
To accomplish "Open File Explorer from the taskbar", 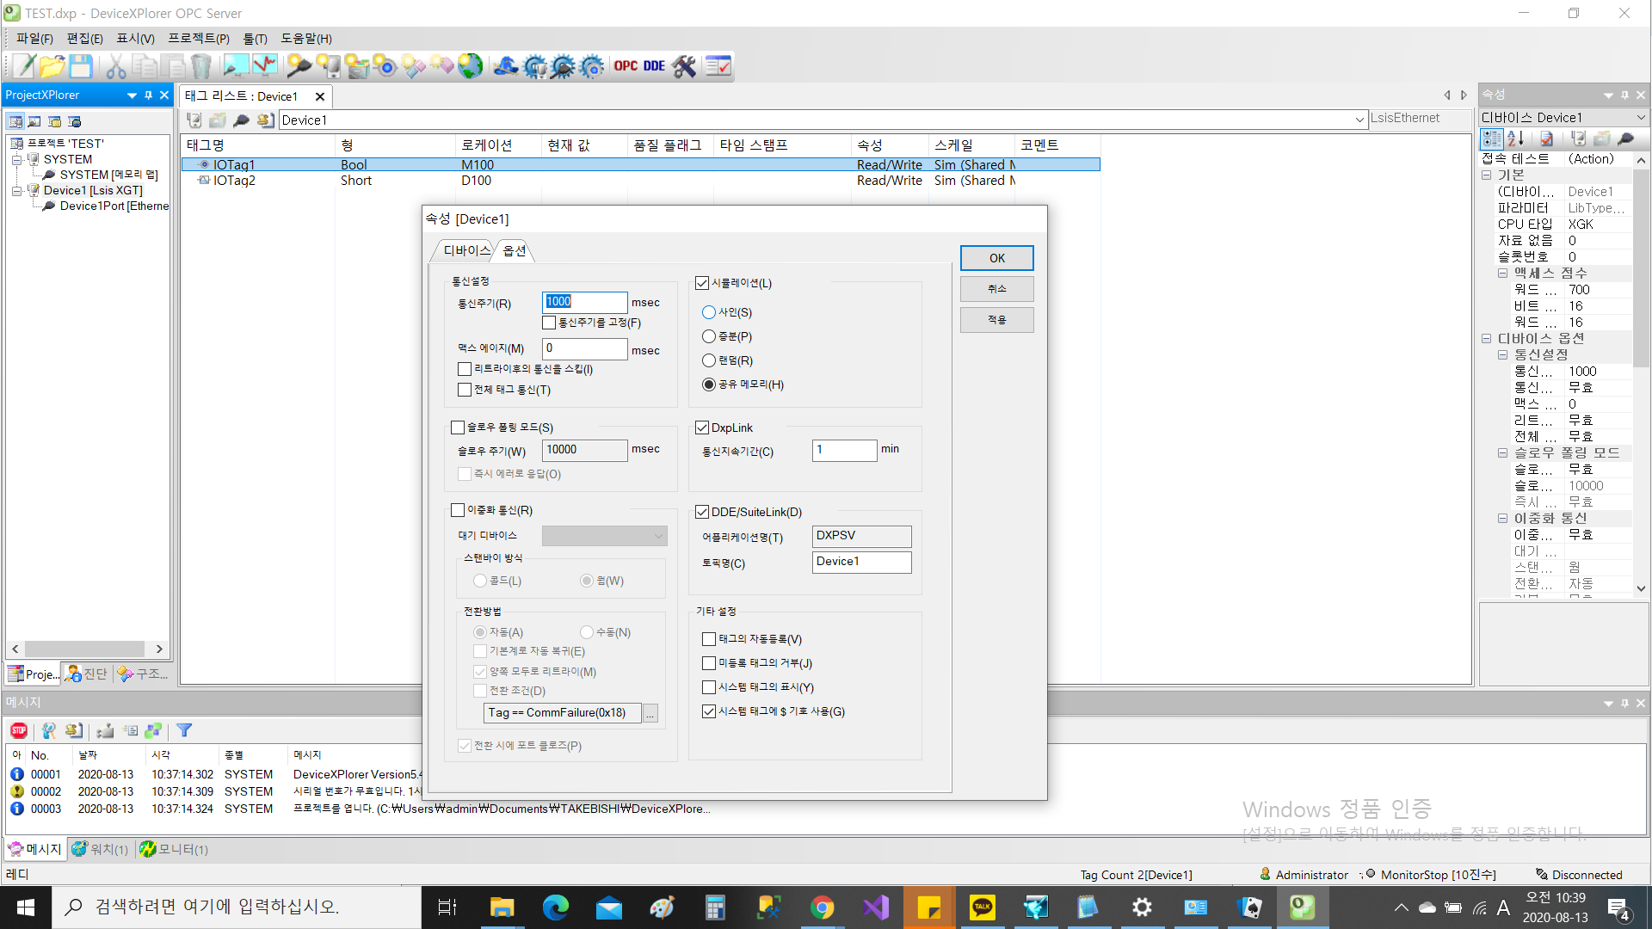I will click(502, 907).
